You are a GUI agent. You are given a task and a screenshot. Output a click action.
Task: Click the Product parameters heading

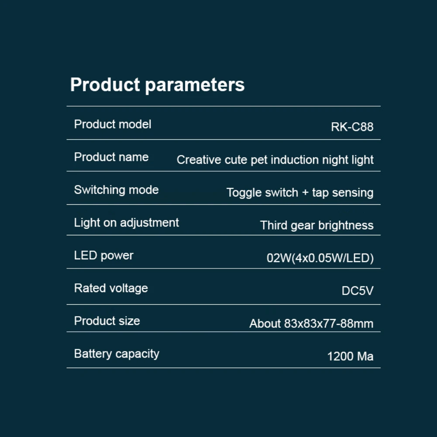point(157,85)
